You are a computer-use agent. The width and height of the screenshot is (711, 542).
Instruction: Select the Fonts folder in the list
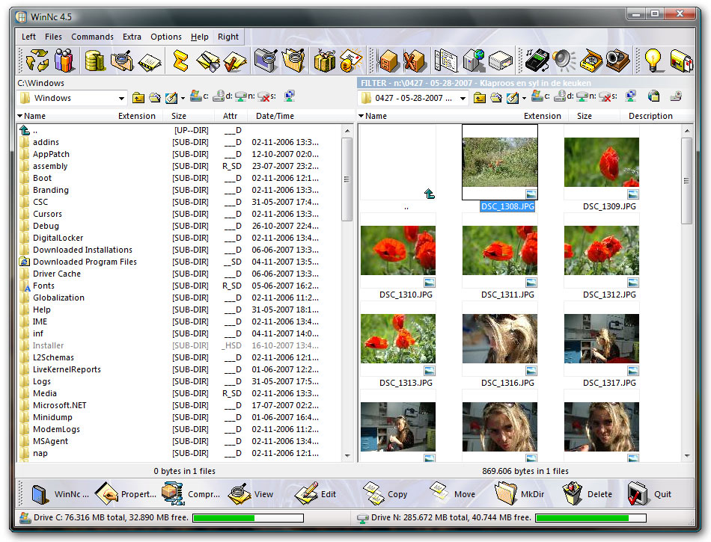(43, 286)
